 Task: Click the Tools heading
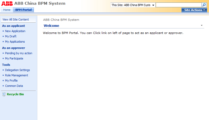(x=6, y=65)
